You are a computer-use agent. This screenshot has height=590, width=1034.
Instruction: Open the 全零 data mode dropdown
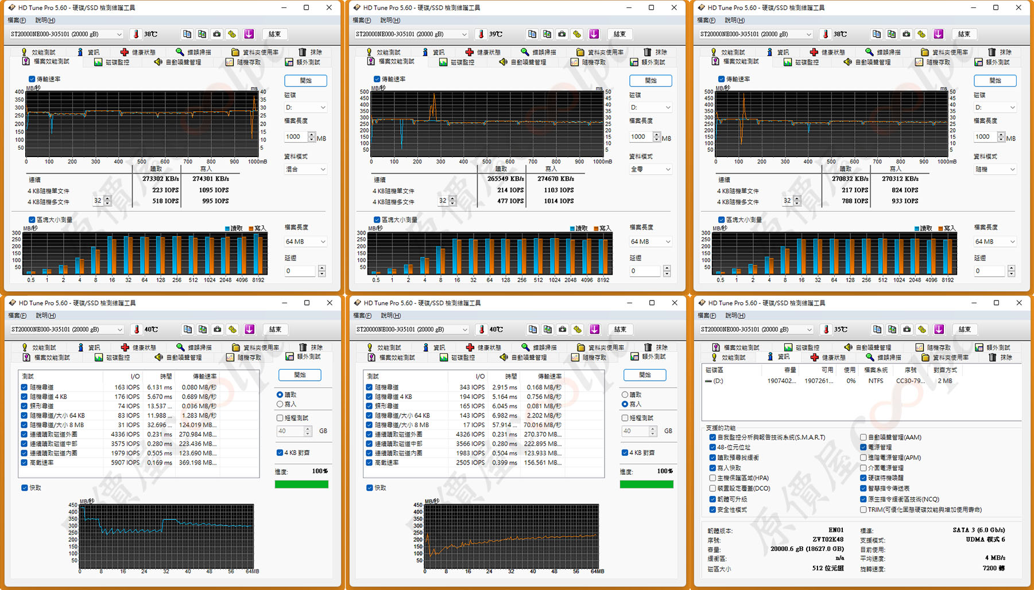coord(651,169)
